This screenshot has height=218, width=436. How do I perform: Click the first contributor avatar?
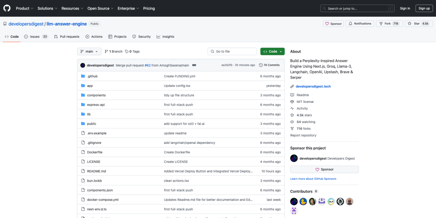(x=294, y=201)
